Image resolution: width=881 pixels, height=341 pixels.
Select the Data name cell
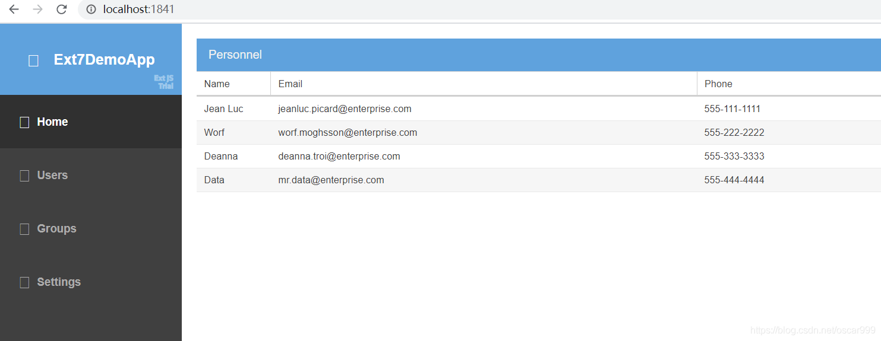tap(233, 180)
